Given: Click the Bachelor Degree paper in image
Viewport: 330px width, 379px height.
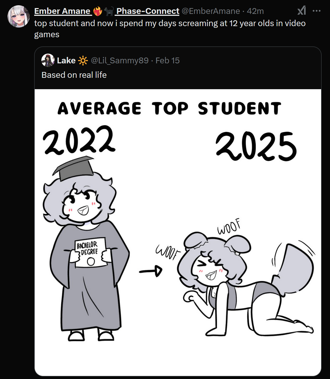Looking at the screenshot, I should tap(91, 252).
